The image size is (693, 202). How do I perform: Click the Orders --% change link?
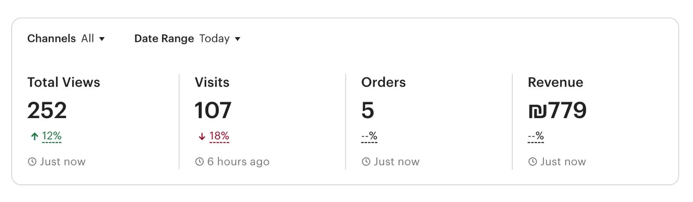[369, 136]
